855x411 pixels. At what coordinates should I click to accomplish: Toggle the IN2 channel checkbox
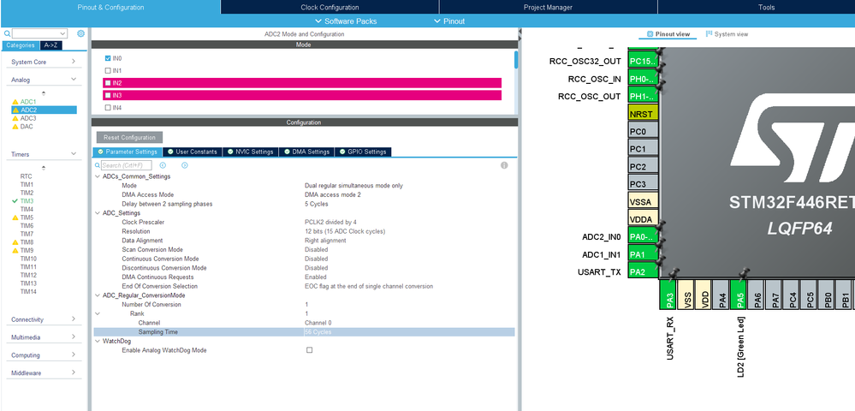coord(108,83)
